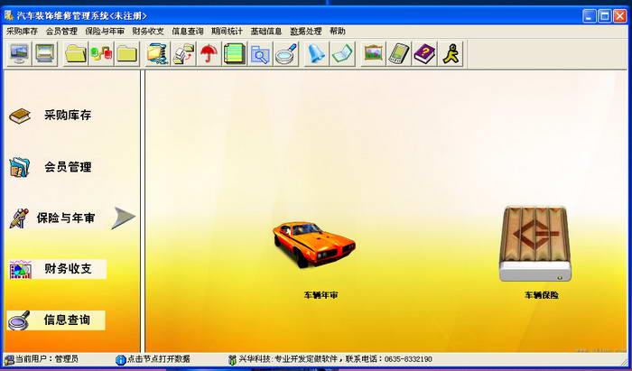Open the 采购库存 menu

(23, 32)
